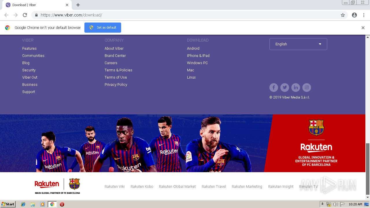Screen dimensions: 370x208
Task: Open the Features link
Action: [29, 49]
